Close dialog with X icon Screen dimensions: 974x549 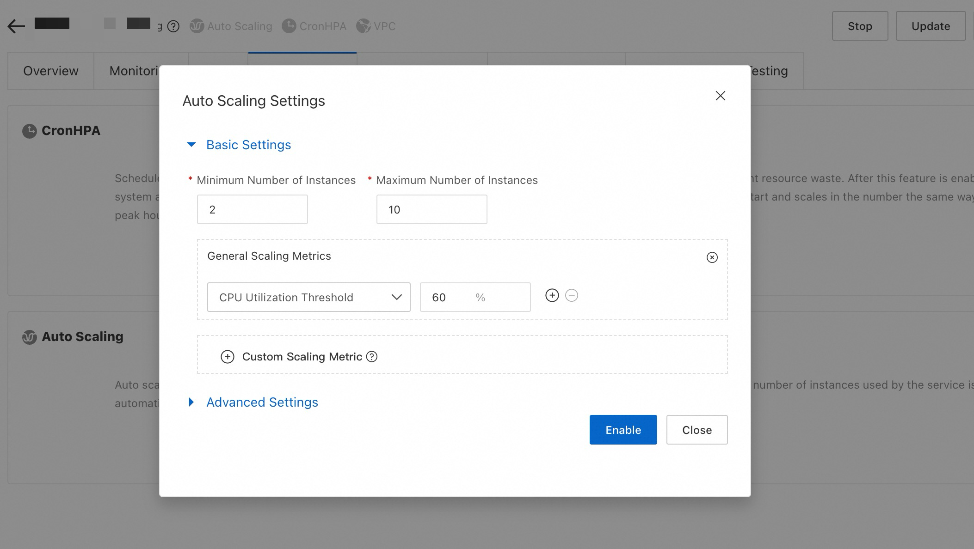click(720, 96)
